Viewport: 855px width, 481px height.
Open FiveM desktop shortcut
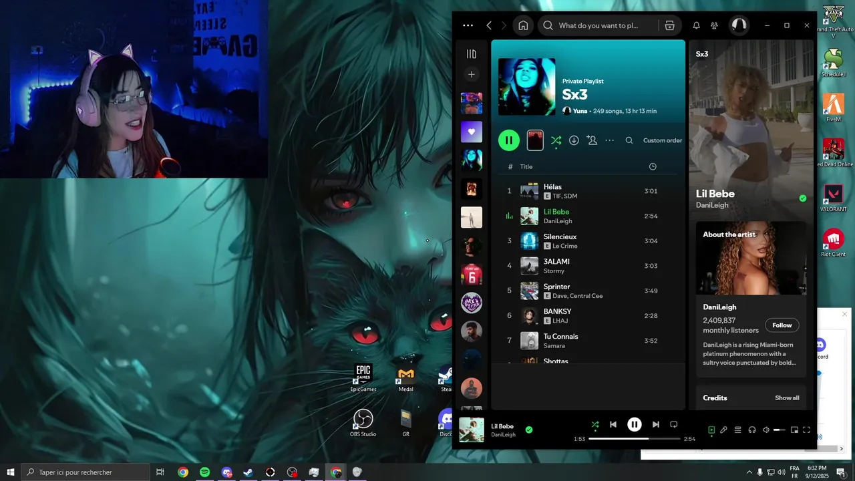click(833, 108)
